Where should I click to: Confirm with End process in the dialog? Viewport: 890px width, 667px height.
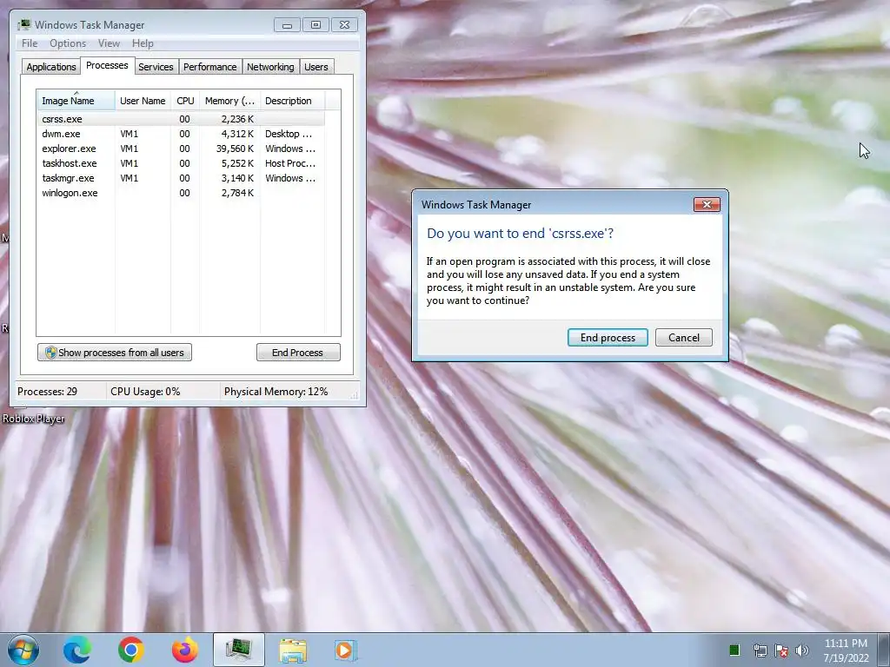click(608, 338)
